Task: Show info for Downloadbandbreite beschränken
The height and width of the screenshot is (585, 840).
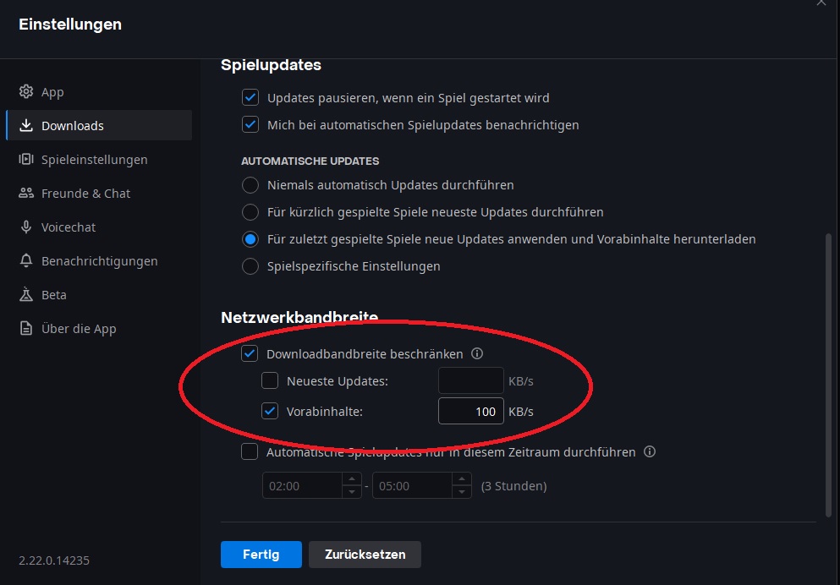Action: pos(477,353)
